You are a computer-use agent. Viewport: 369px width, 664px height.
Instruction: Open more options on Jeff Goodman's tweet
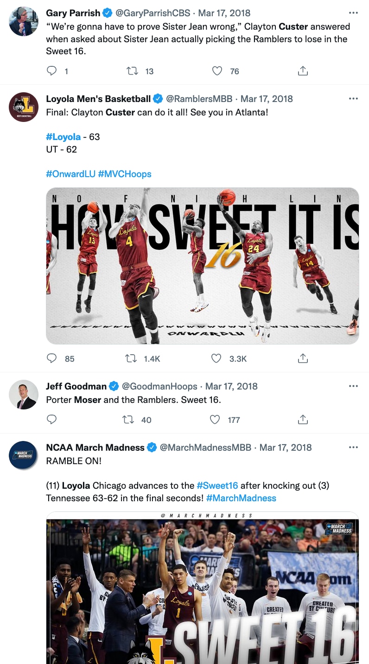(x=353, y=386)
